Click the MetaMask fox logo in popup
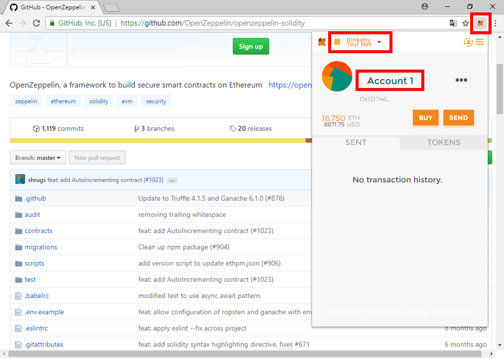The width and height of the screenshot is (504, 358). 322,42
